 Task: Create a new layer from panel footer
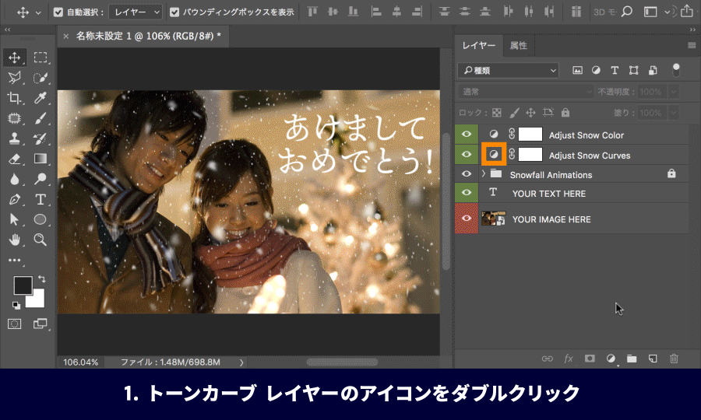pyautogui.click(x=653, y=359)
